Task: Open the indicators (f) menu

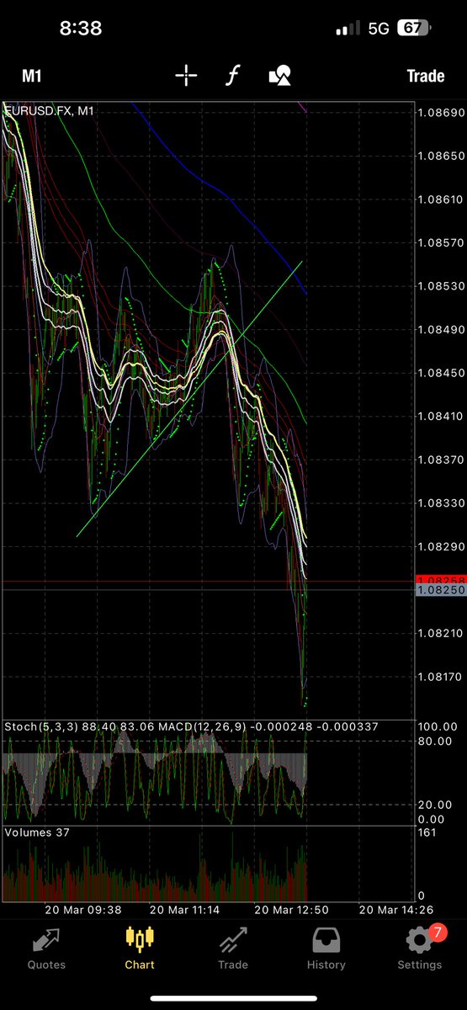Action: pos(232,77)
